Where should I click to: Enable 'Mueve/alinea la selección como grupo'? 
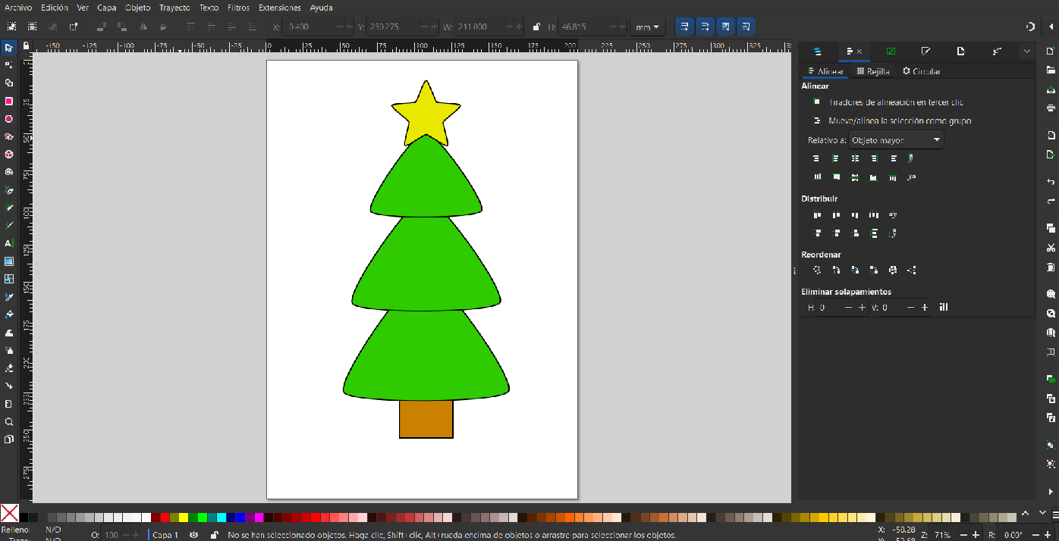(817, 120)
